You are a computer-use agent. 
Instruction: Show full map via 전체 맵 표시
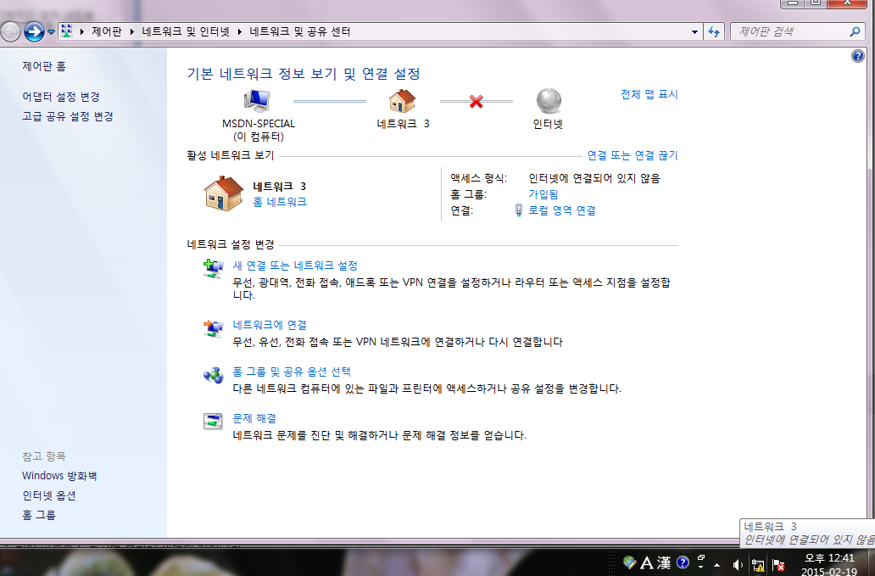coord(649,94)
